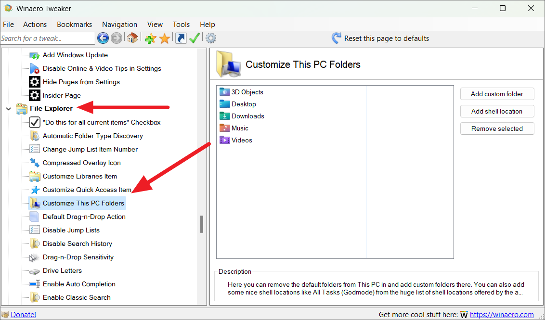Click Add shell location button
Screen dimensions: 545x320
pos(497,111)
